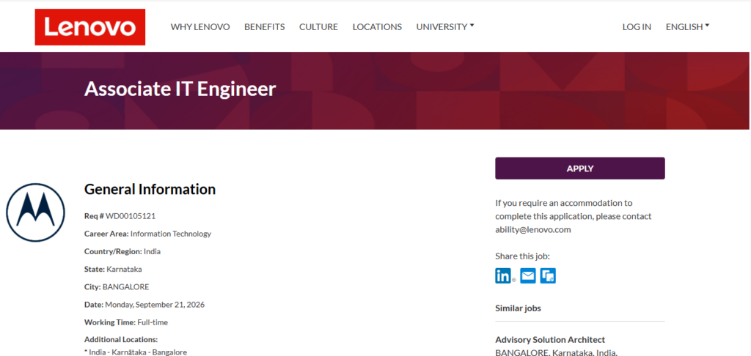Select the Similar jobs heading

(x=519, y=308)
